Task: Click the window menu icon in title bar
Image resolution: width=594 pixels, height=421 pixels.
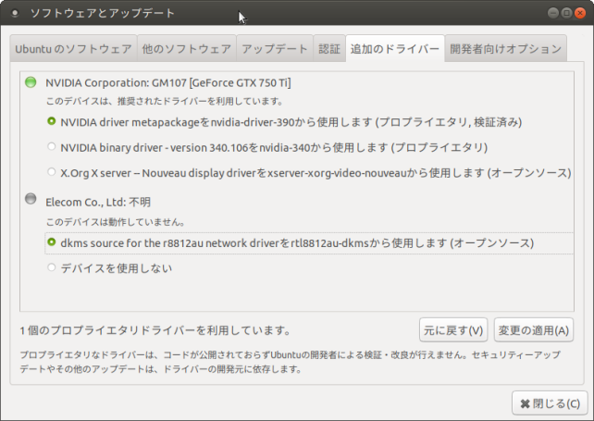Action: [15, 13]
